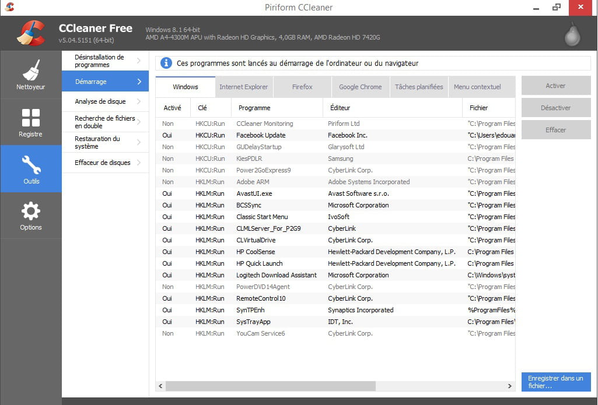The height and width of the screenshot is (405, 598).
Task: Click the Désactiver button
Action: click(555, 108)
